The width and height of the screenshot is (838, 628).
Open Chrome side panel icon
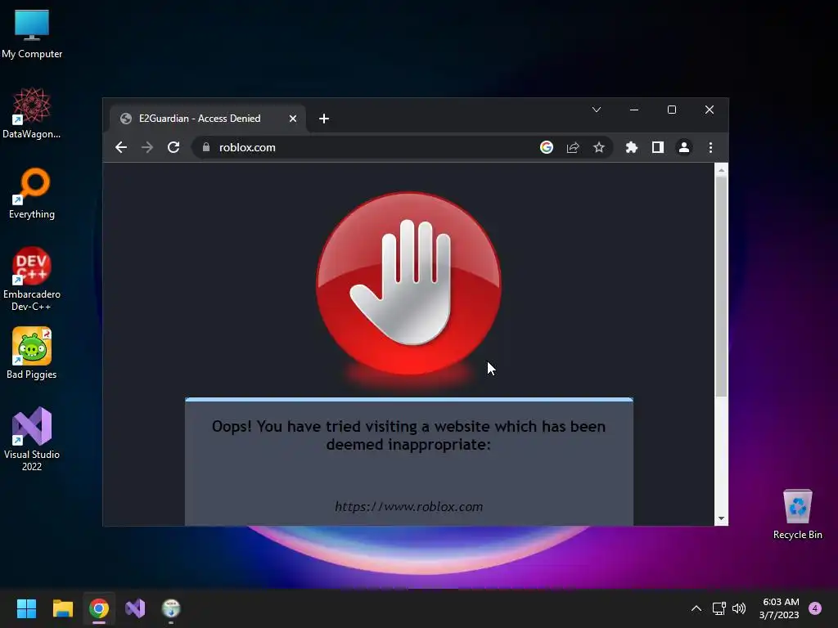658,147
